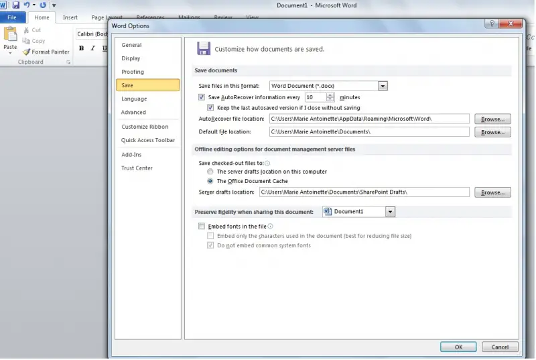The image size is (536, 360).
Task: Click the dialog Help question mark
Action: [x=492, y=23]
